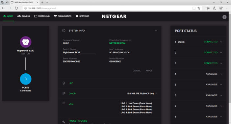Click firmware version 1.0.0.1
231x124 pixels.
66,43
